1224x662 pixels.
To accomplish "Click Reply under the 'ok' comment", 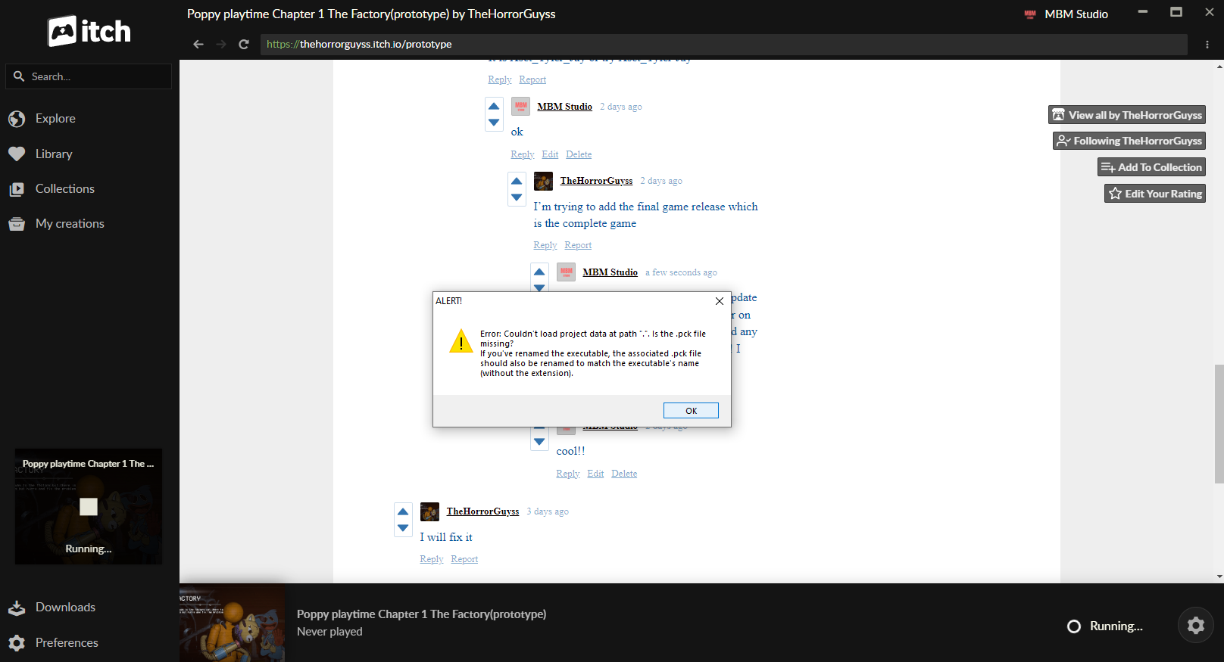I will [523, 154].
